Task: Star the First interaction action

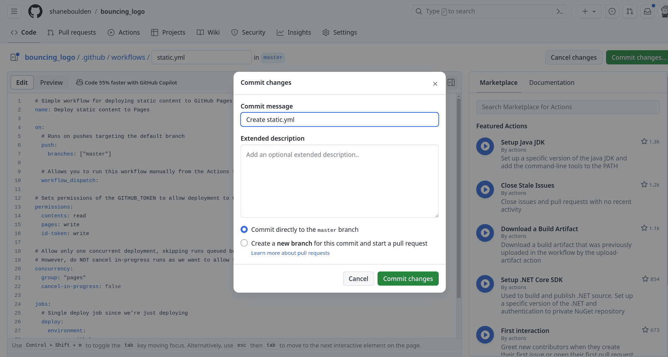Action: (x=645, y=330)
